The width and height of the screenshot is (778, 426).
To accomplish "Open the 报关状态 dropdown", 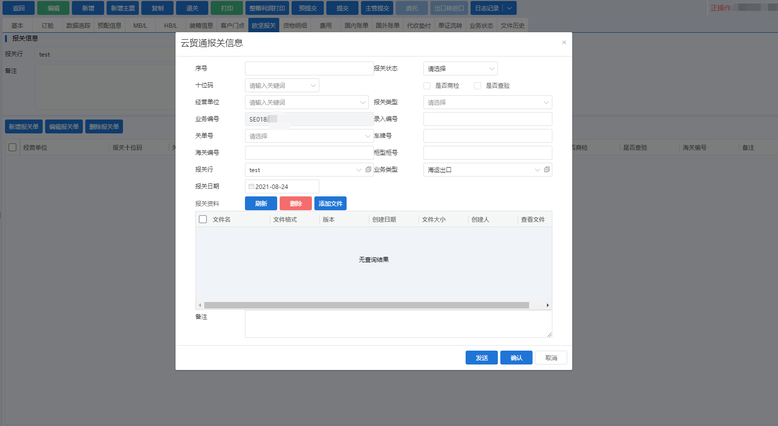I will [x=460, y=69].
